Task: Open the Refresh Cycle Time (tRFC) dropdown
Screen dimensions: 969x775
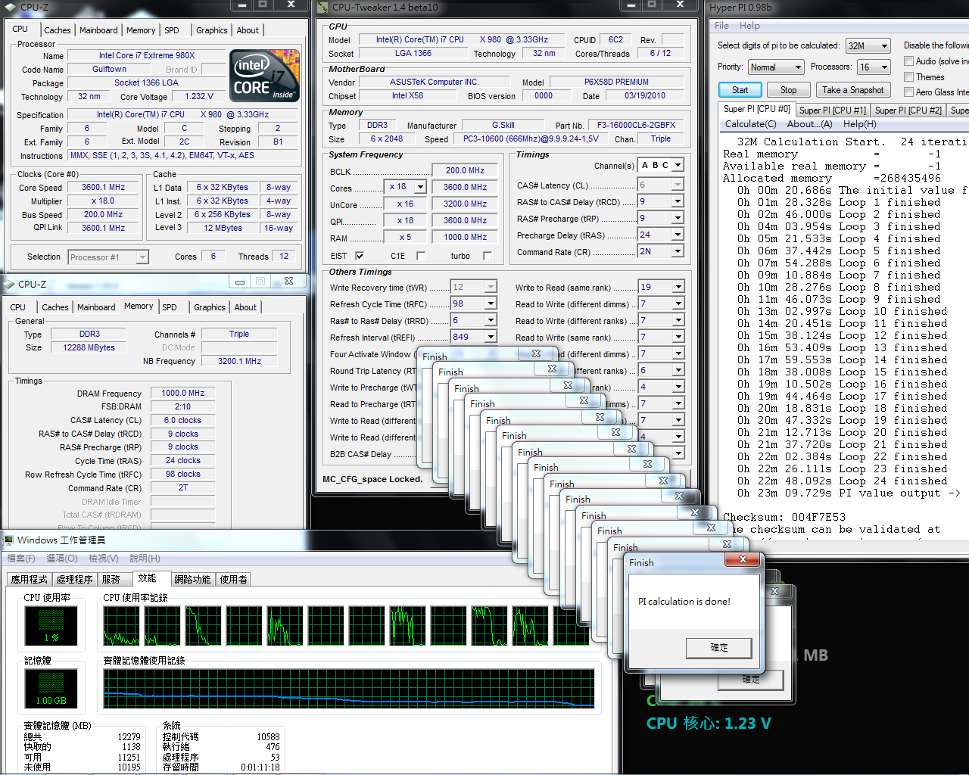Action: (x=491, y=303)
